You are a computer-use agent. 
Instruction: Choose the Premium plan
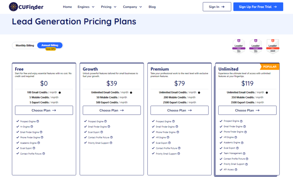(179, 110)
